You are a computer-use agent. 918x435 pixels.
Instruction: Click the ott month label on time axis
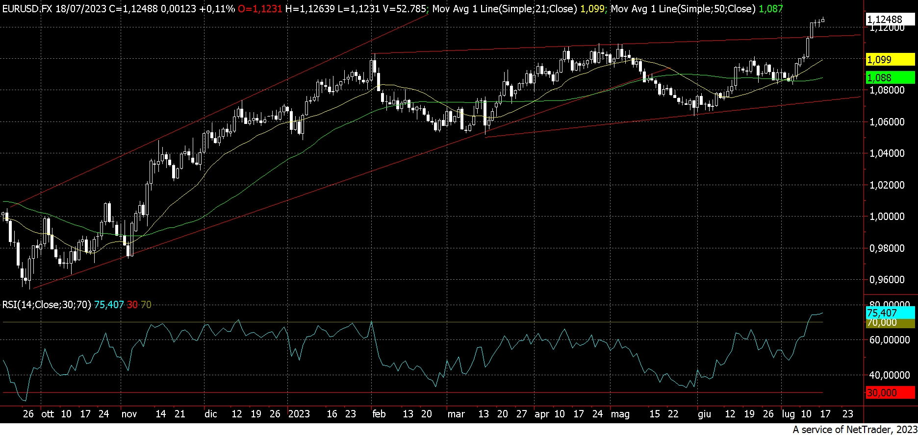coord(48,414)
